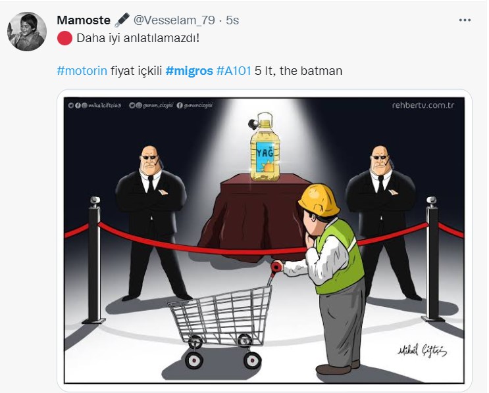The height and width of the screenshot is (393, 489).
Task: Click the gununcizgisi Facebook icon
Action: 180,106
